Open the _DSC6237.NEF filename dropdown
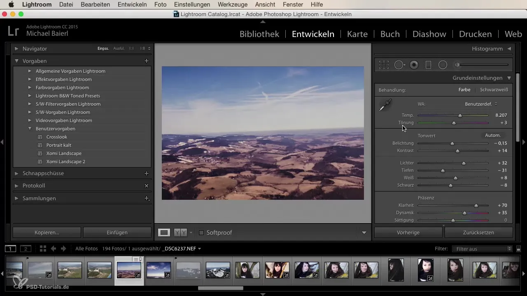 pos(182,249)
